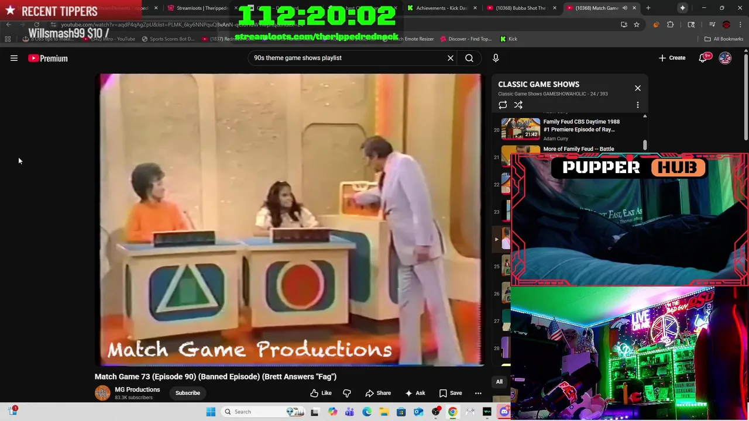Screen dimensions: 749x421
Task: Switch to Google Chrome on the taskbar
Action: (453, 412)
